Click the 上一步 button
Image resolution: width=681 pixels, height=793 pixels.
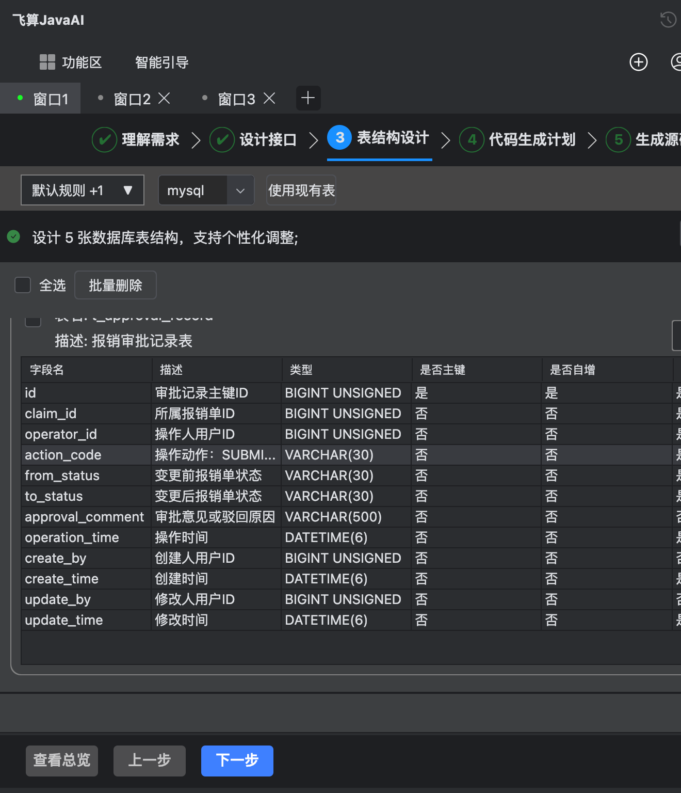(x=150, y=760)
